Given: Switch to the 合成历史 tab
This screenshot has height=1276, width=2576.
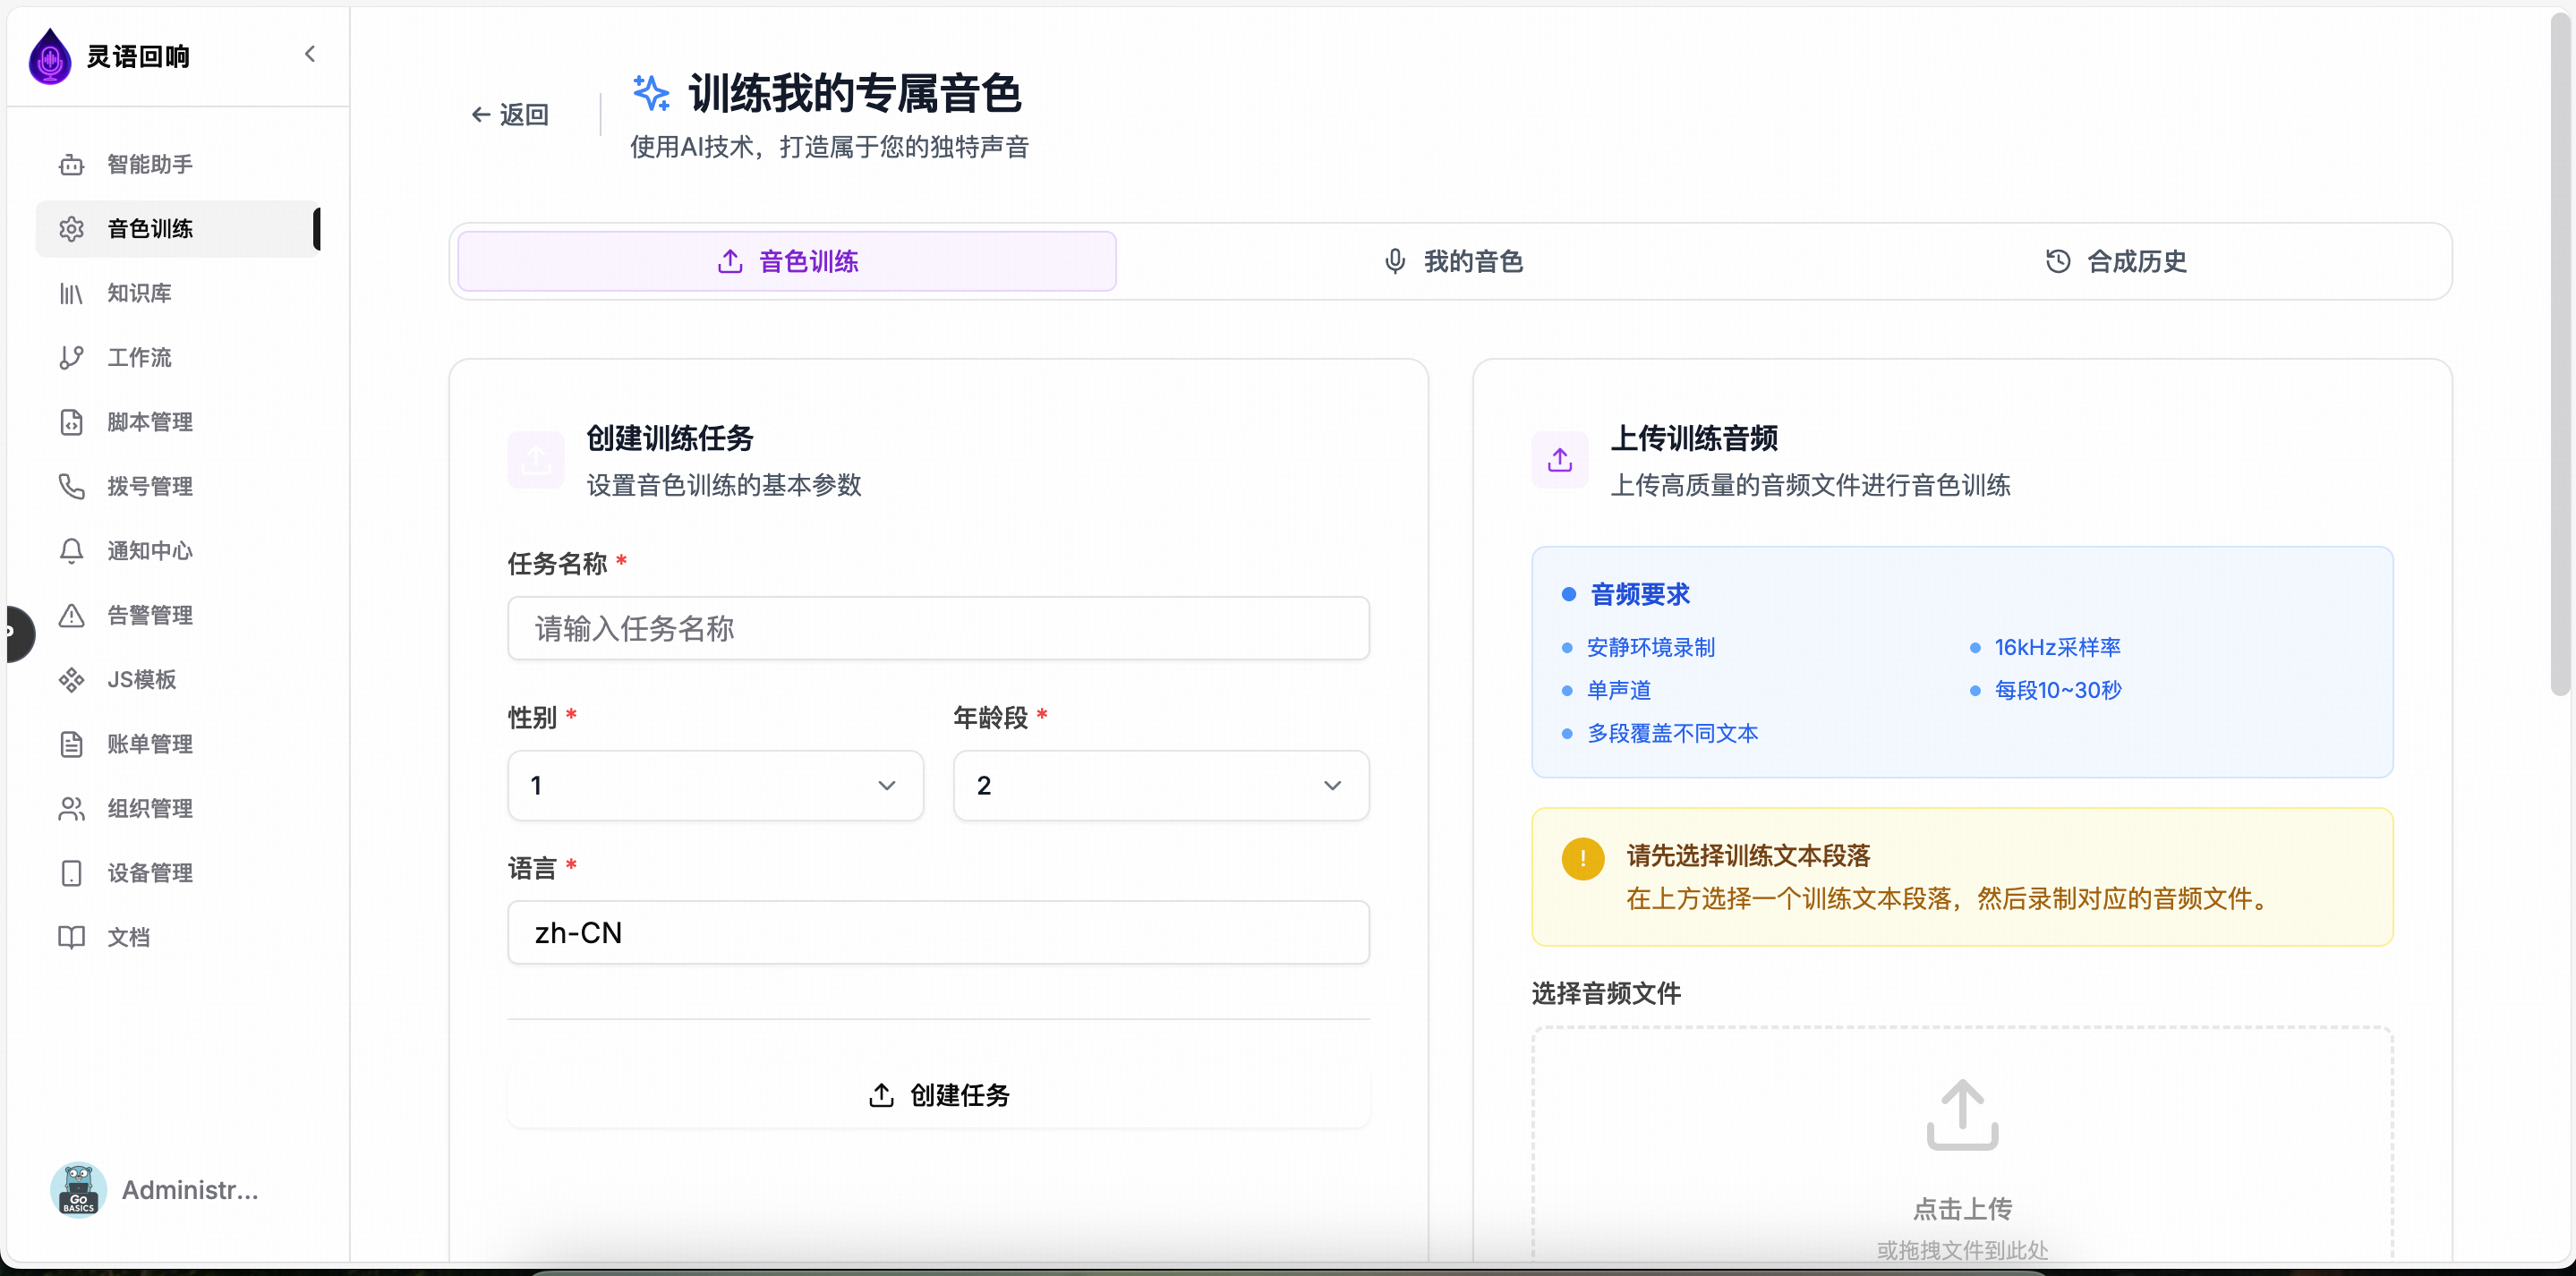Looking at the screenshot, I should coord(2116,262).
